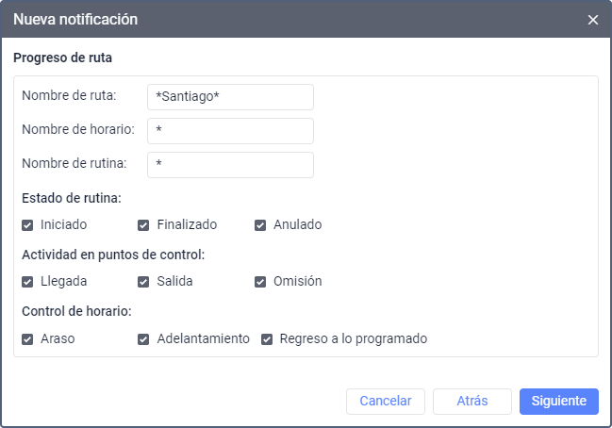Click the Control de horario label
The width and height of the screenshot is (612, 428).
[x=76, y=311]
